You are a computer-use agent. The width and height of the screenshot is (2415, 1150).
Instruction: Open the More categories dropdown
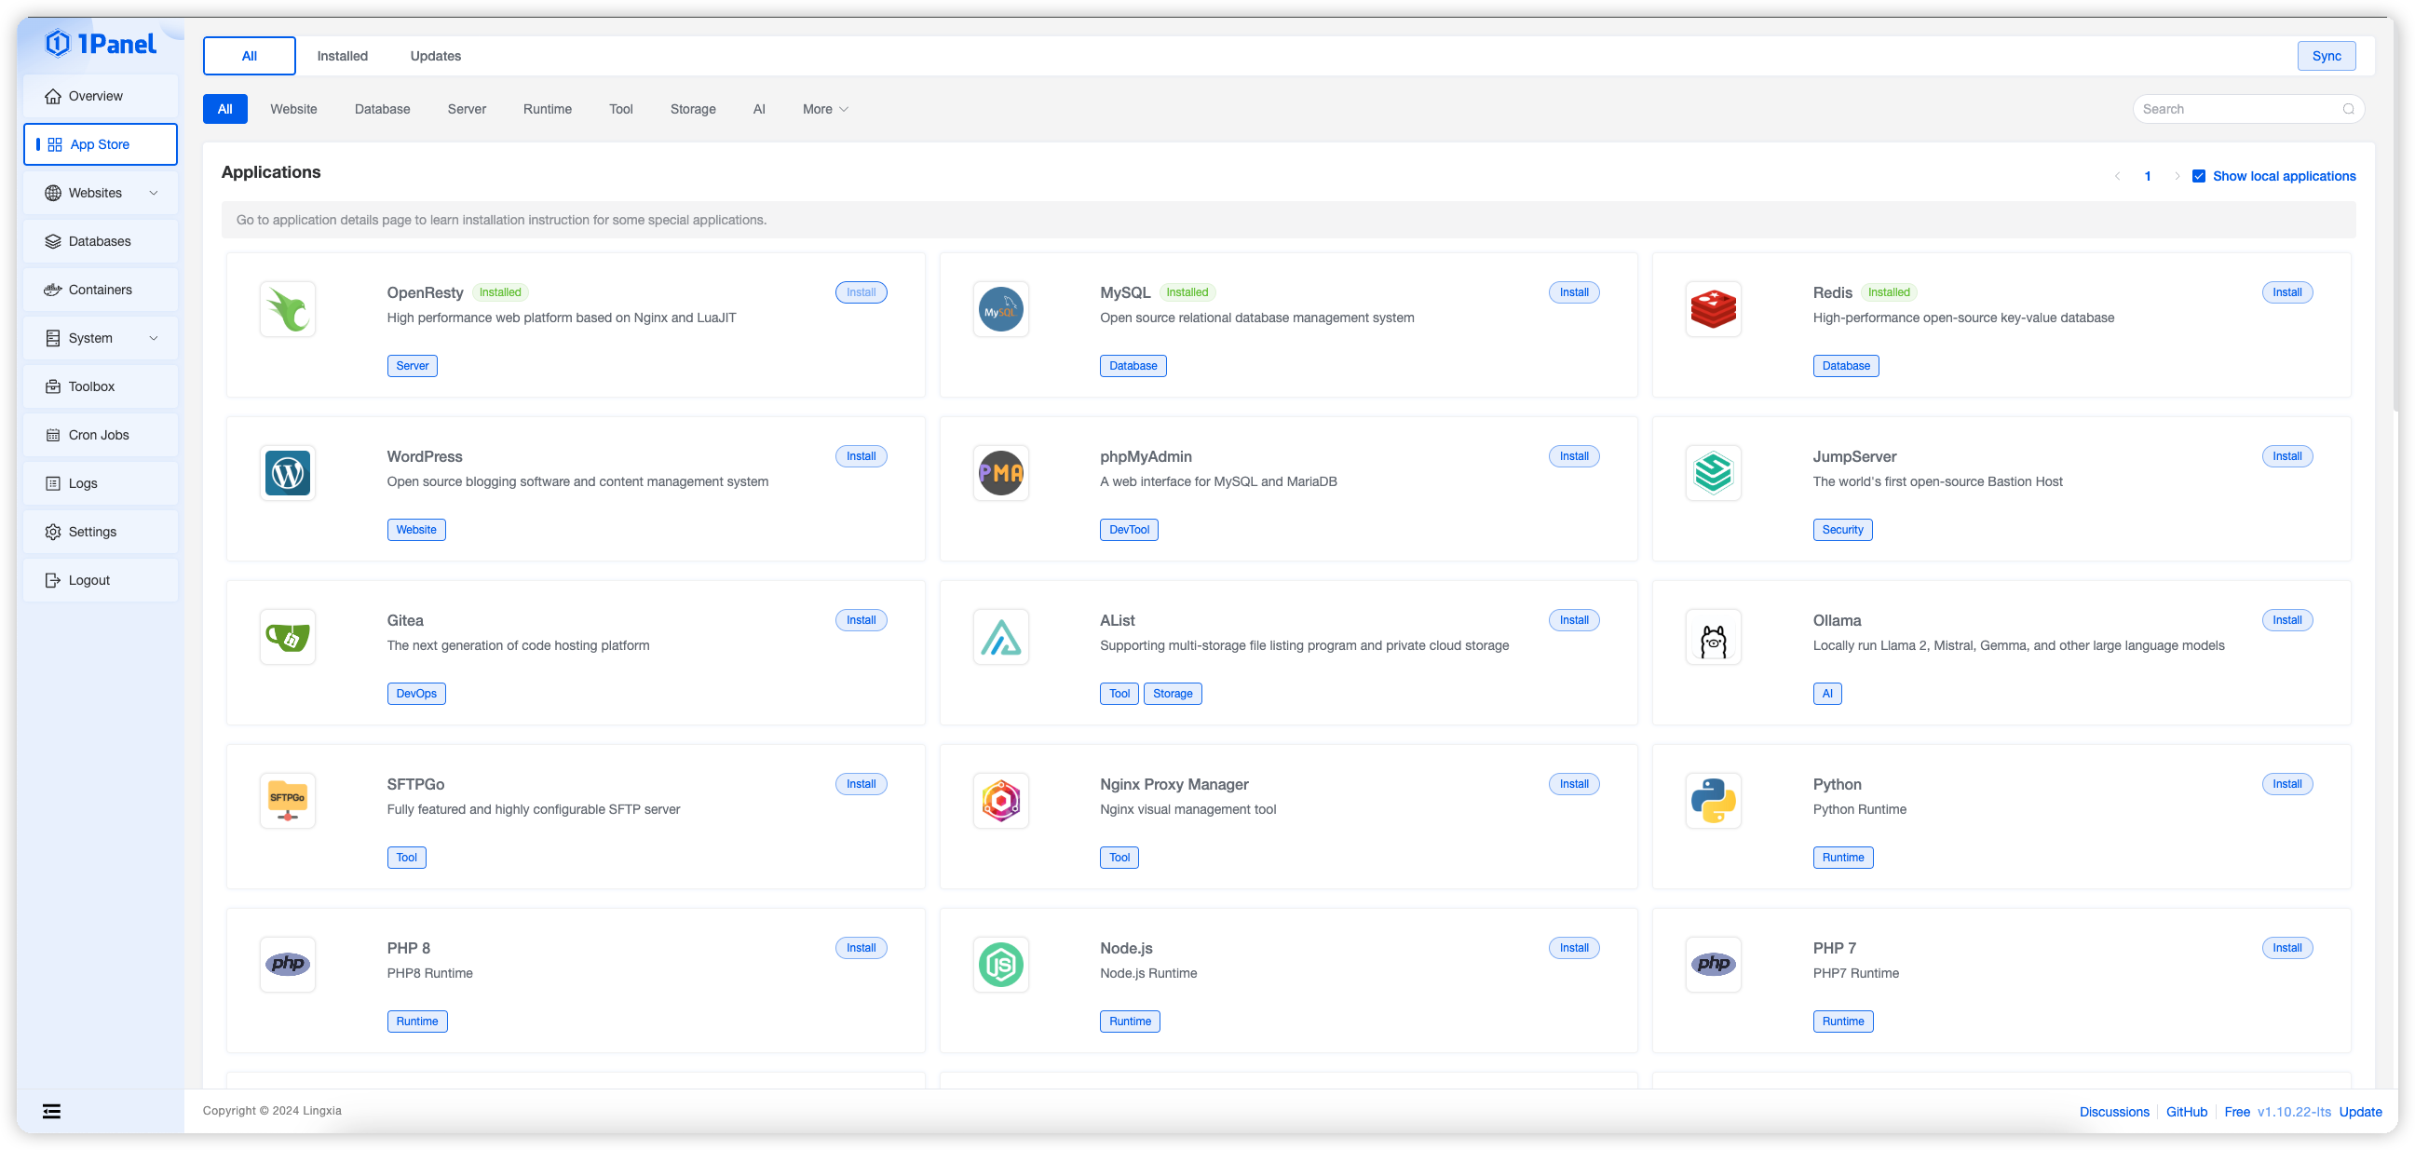825,109
